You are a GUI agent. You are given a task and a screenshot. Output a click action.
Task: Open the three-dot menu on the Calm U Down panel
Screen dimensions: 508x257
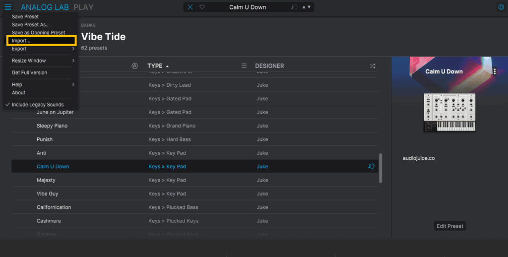pos(495,71)
